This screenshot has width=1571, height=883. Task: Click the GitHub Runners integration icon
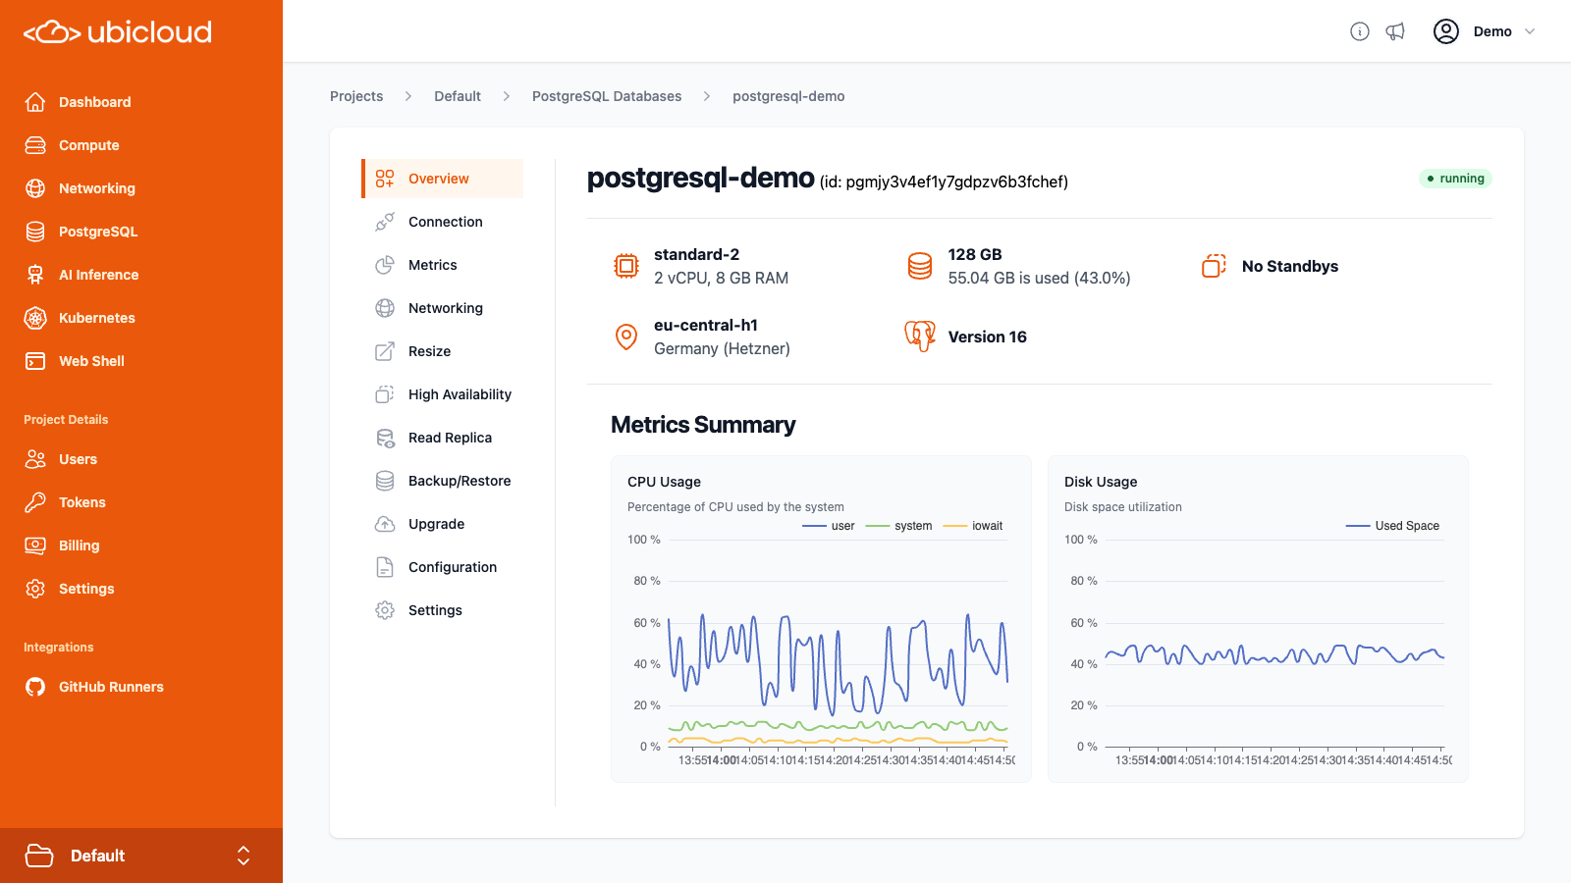click(34, 687)
